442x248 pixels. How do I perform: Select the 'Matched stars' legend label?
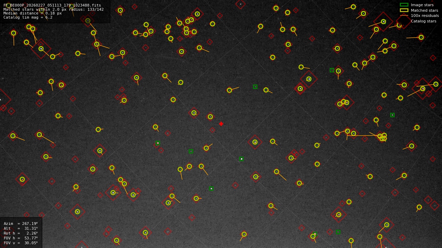click(424, 10)
